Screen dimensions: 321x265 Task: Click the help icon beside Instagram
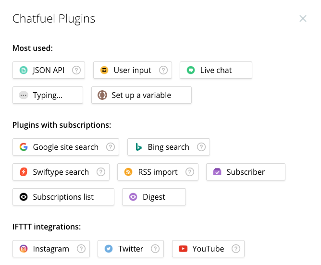tap(81, 249)
